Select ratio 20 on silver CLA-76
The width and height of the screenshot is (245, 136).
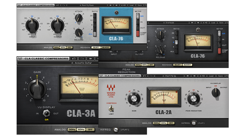click(x=95, y=16)
